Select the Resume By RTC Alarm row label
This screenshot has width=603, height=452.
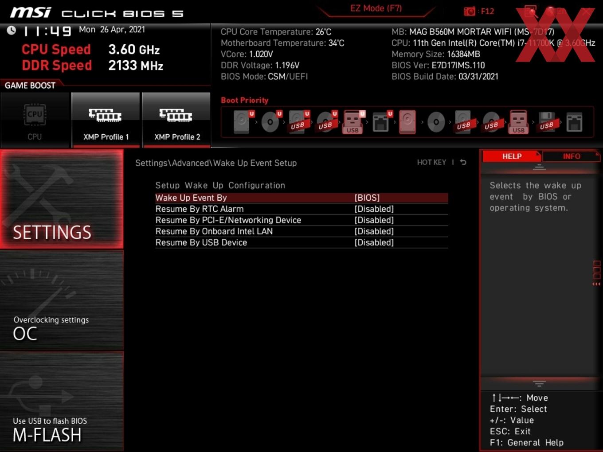click(x=200, y=209)
